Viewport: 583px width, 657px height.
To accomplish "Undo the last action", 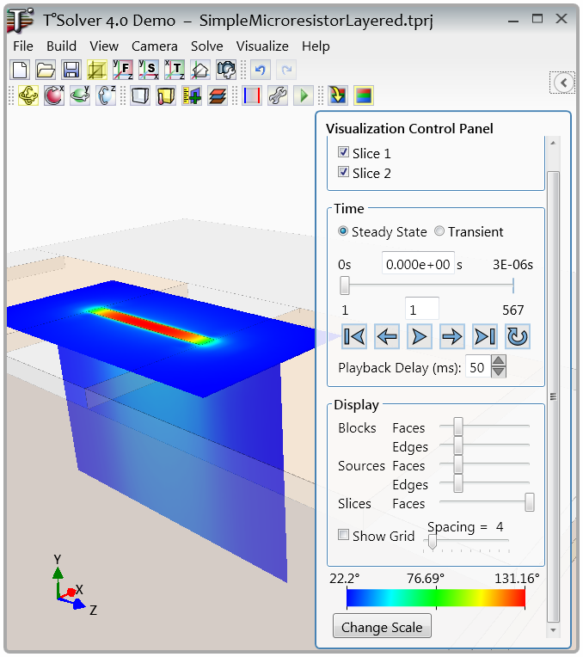I will click(x=261, y=70).
